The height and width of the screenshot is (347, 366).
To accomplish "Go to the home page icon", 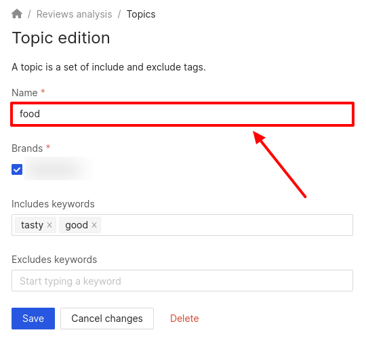I will [17, 14].
